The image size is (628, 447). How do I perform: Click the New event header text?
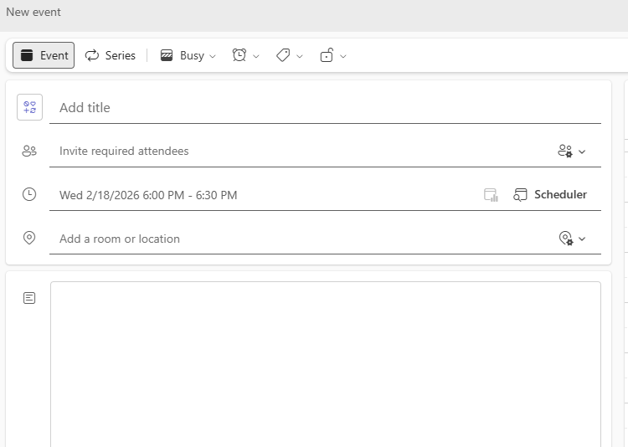[x=33, y=12]
